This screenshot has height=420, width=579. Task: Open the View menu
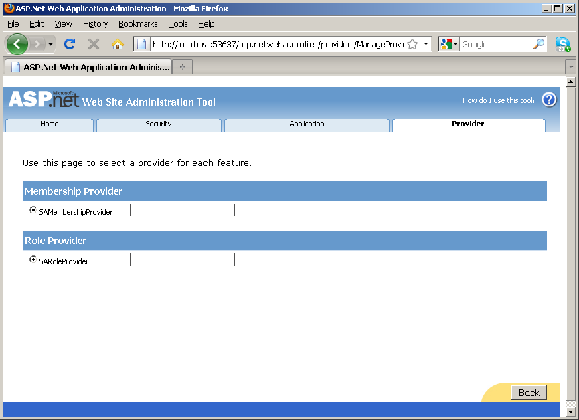(x=63, y=23)
